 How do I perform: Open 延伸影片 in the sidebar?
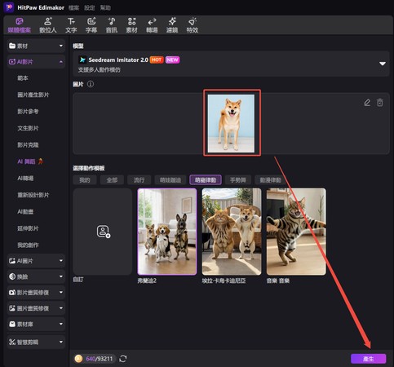[x=28, y=228]
